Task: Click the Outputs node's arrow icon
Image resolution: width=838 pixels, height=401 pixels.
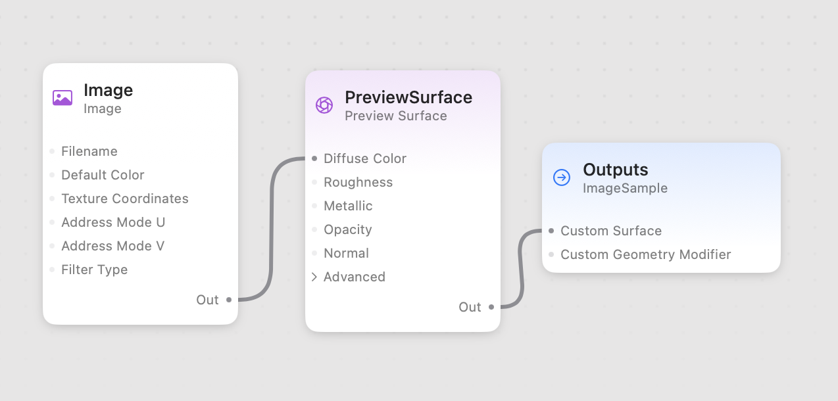Action: click(561, 176)
